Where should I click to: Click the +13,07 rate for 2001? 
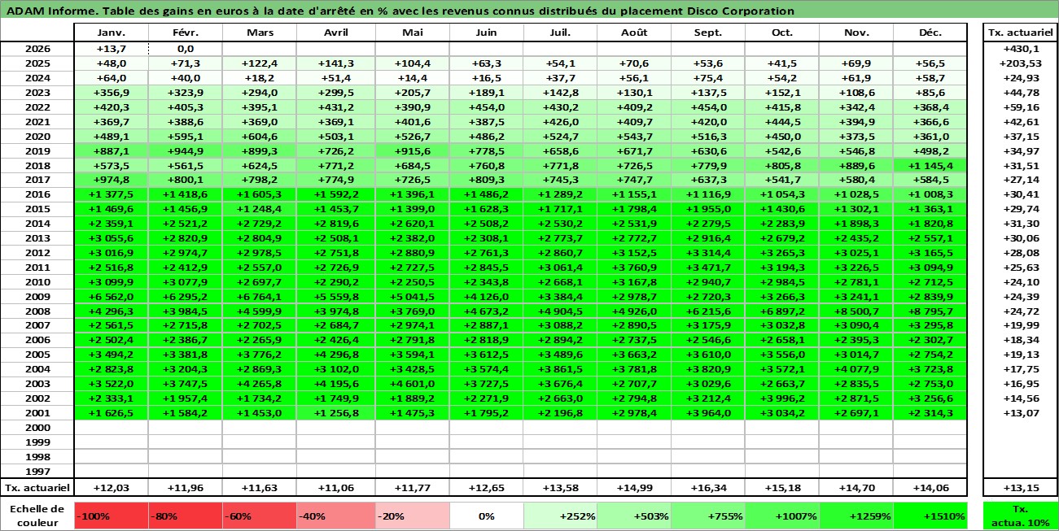tap(1020, 413)
